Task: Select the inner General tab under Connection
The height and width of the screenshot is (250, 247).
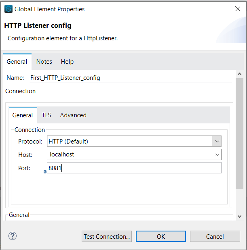Action: (x=23, y=115)
